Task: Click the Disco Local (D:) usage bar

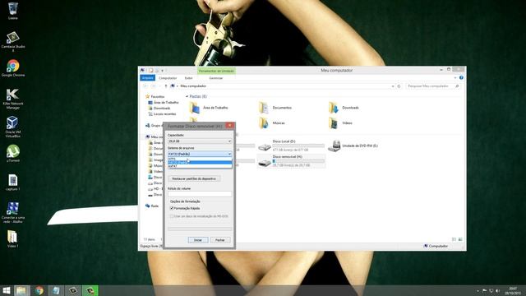Action: coord(298,146)
